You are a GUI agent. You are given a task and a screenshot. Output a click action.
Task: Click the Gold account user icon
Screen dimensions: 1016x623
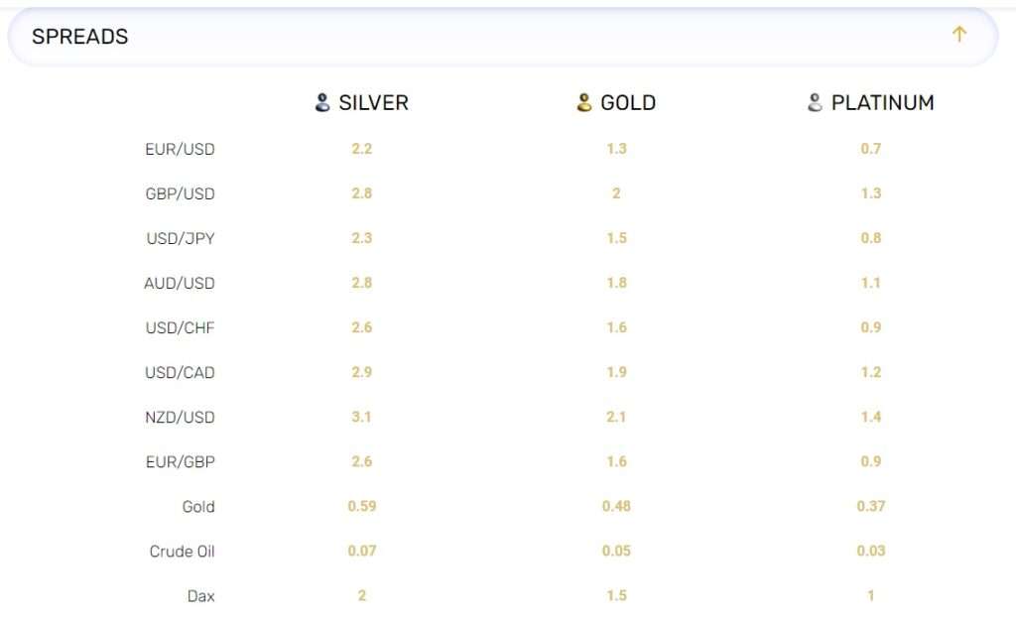pyautogui.click(x=583, y=102)
